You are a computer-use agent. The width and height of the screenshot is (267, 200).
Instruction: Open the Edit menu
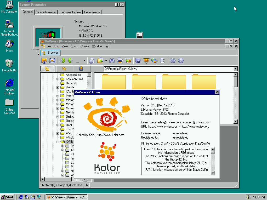56,46
